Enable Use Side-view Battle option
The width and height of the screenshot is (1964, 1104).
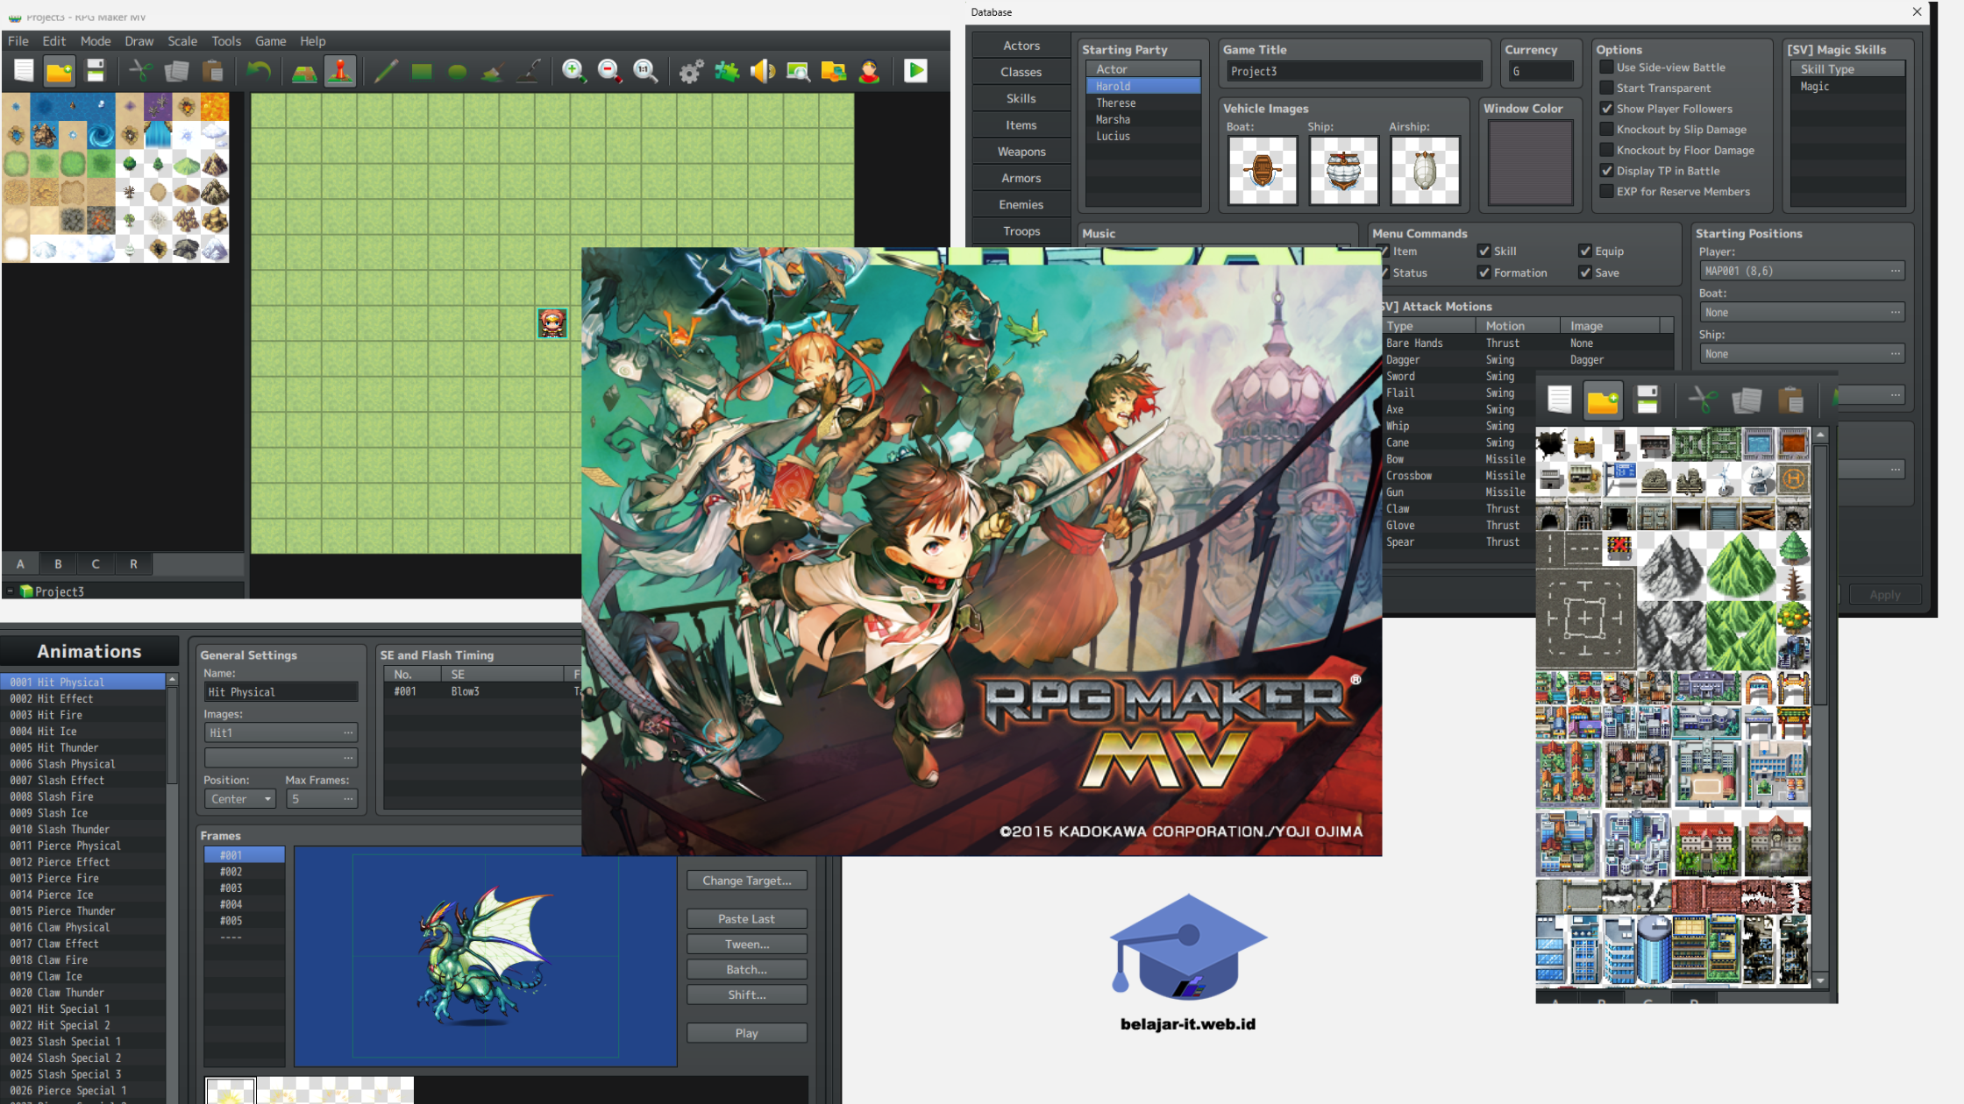tap(1606, 67)
